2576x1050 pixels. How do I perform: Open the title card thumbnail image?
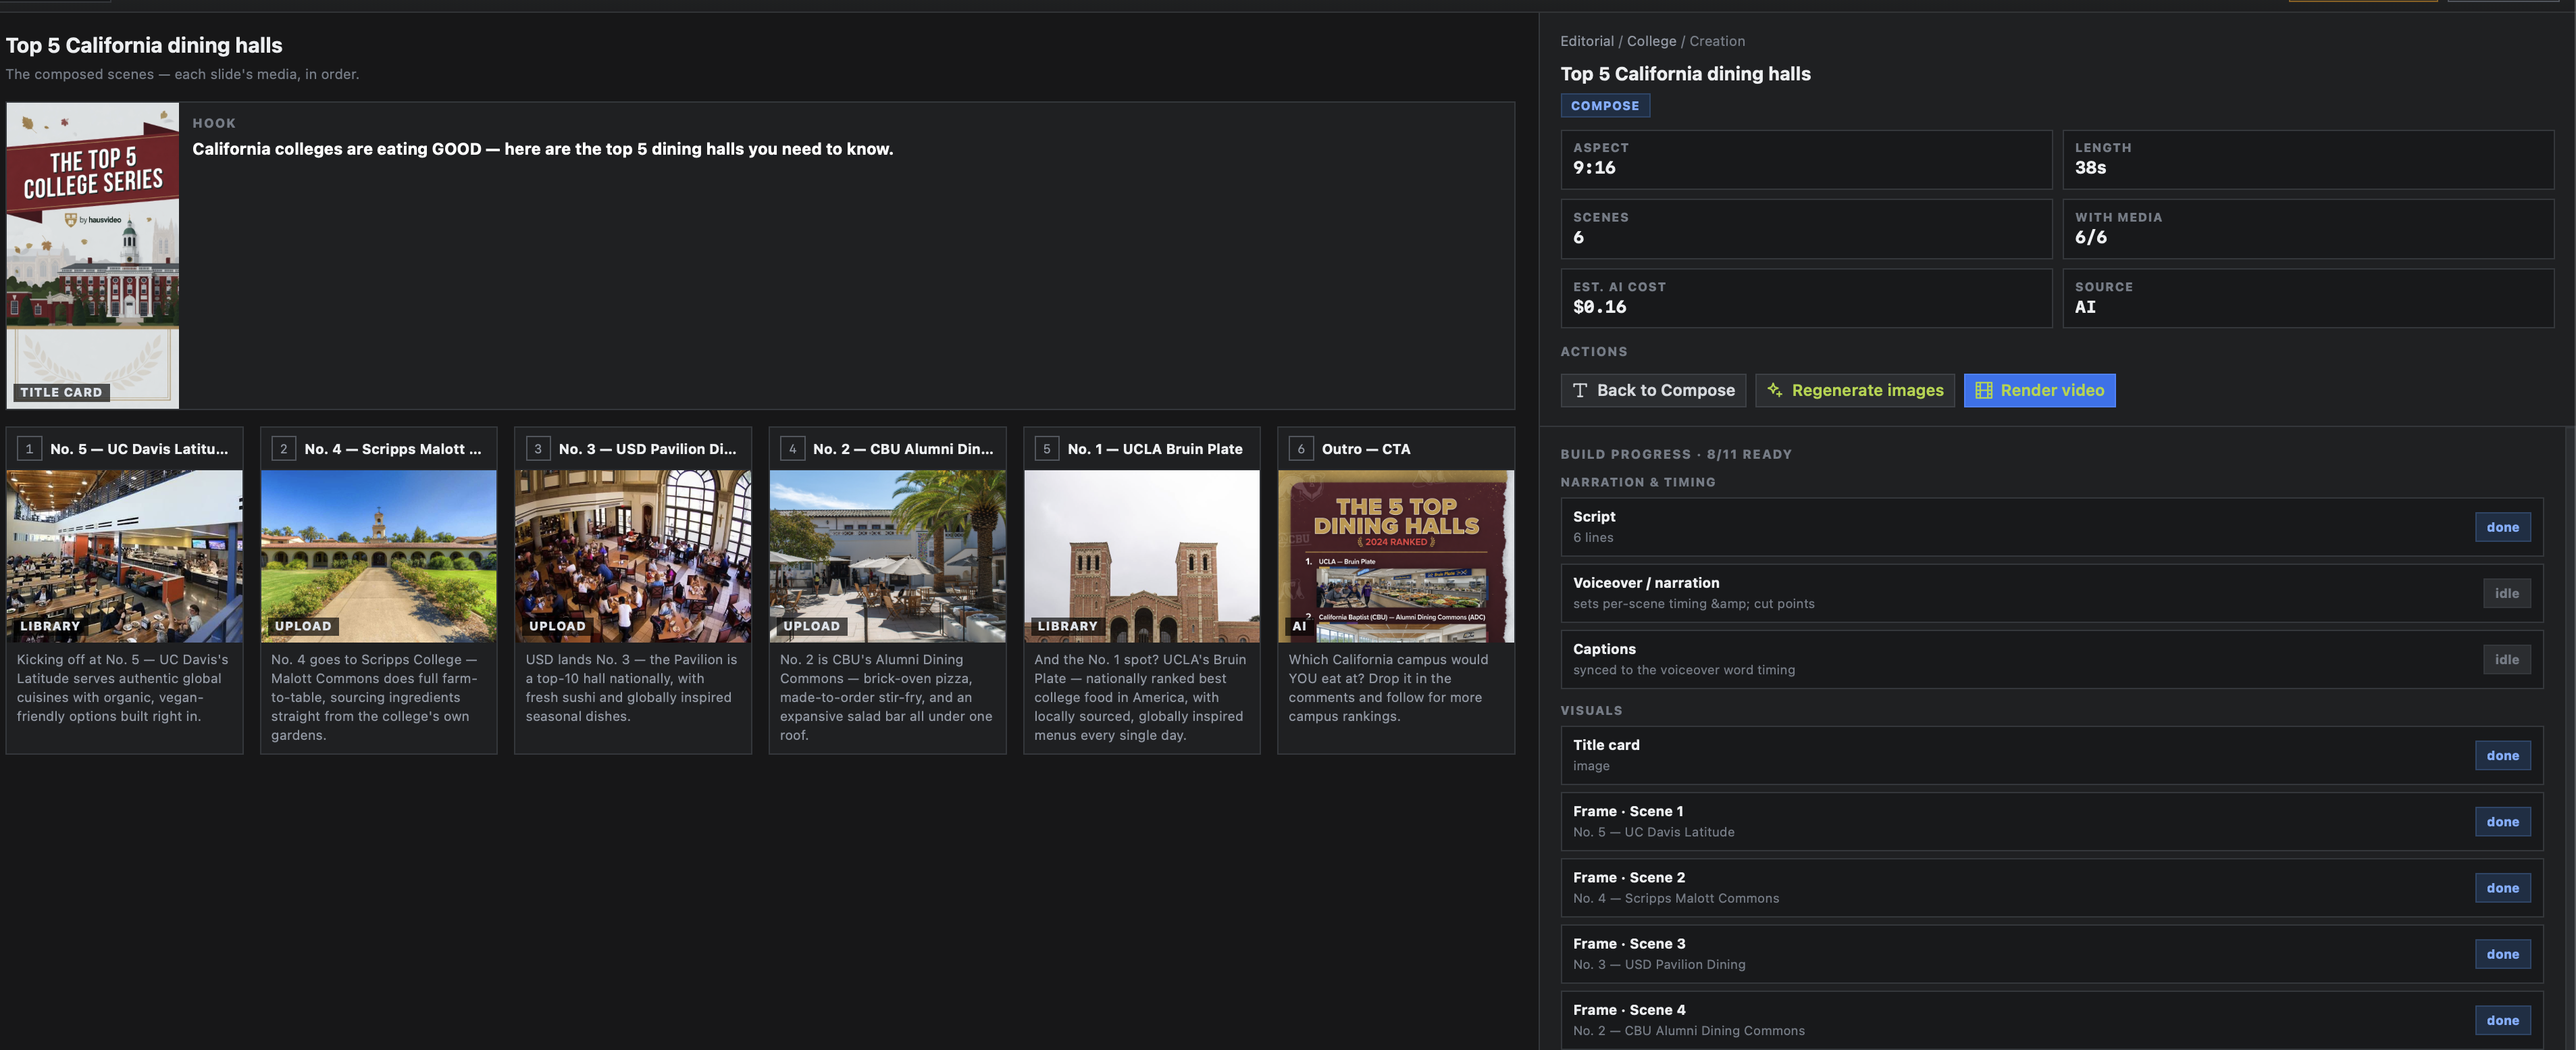point(93,255)
